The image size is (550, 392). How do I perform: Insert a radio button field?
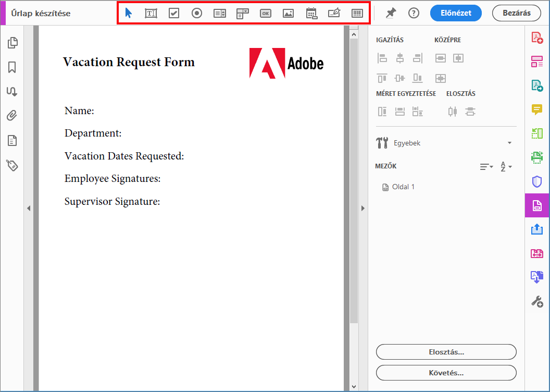(x=196, y=13)
